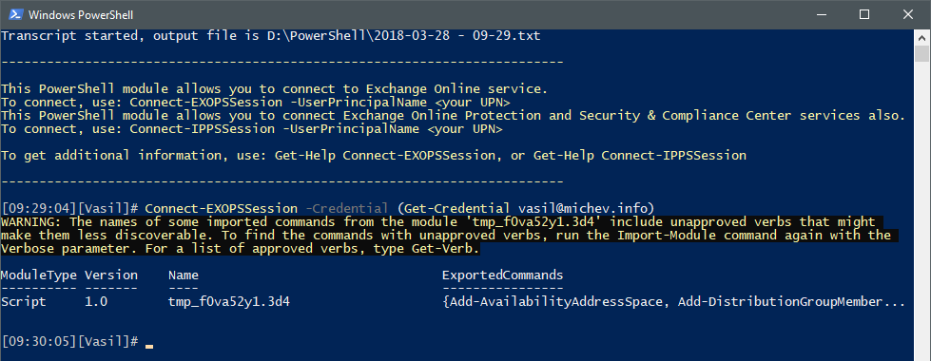Click the -Credential parameter in command line
Viewport: 931px width, 361px height.
coord(347,209)
